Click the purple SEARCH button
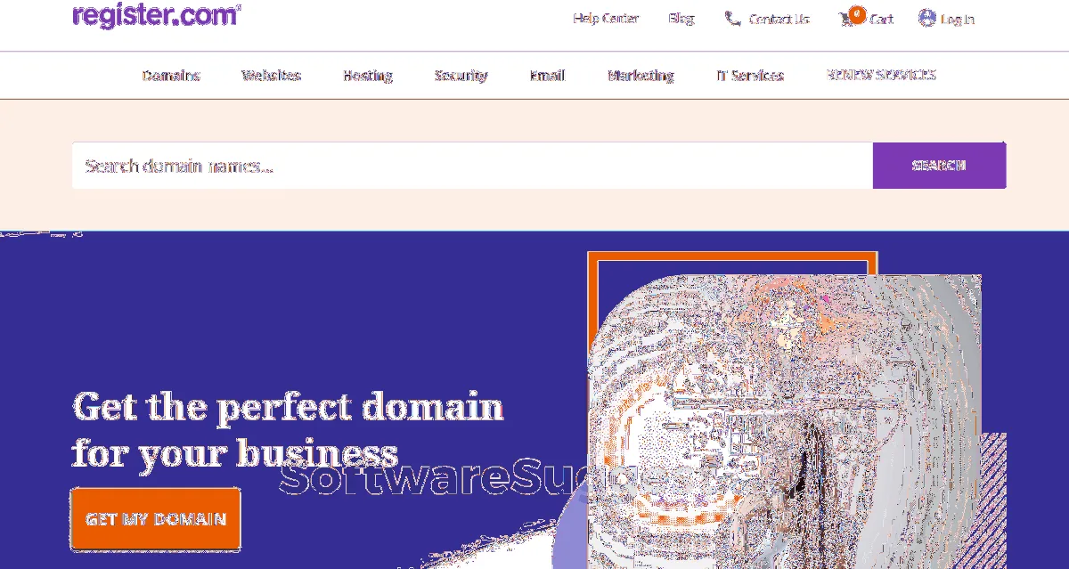Screen dimensions: 1069x569 (940, 166)
